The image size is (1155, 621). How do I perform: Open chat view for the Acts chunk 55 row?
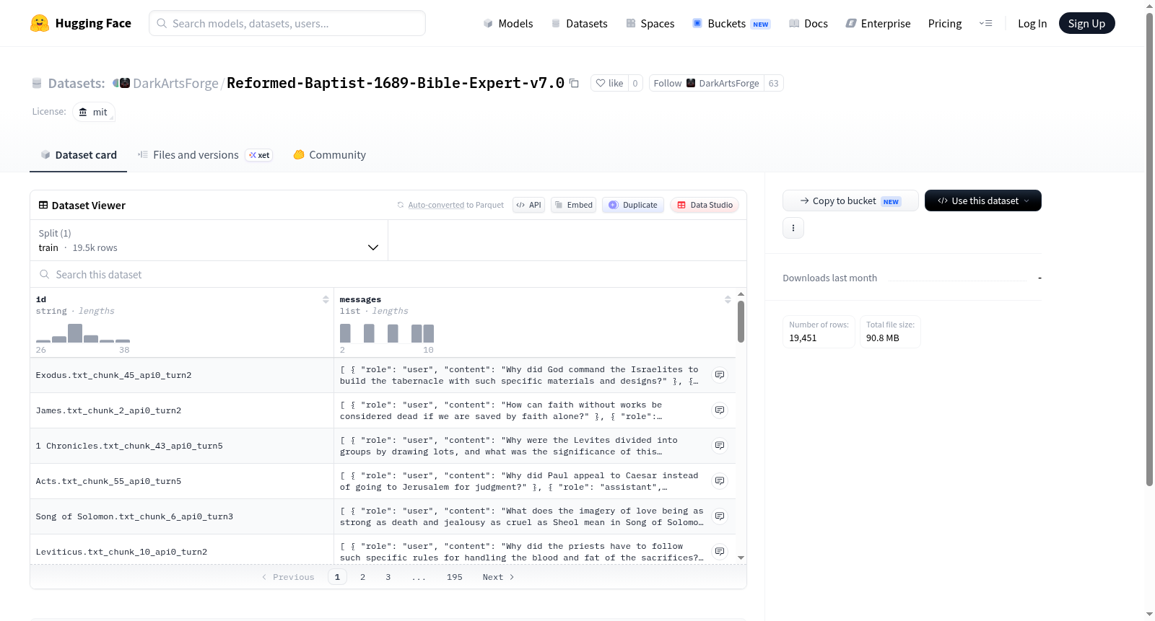[720, 481]
